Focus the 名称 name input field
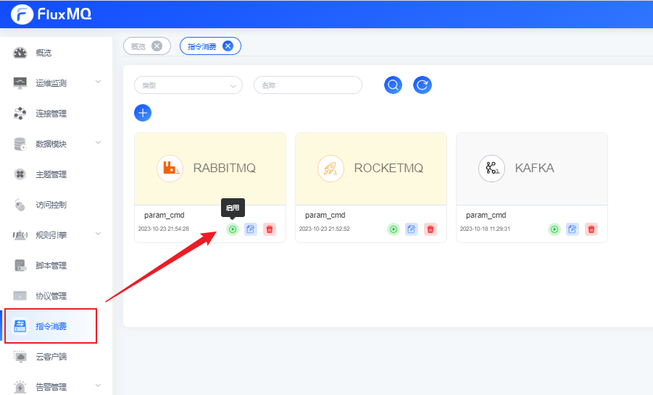The height and width of the screenshot is (395, 653). click(308, 85)
